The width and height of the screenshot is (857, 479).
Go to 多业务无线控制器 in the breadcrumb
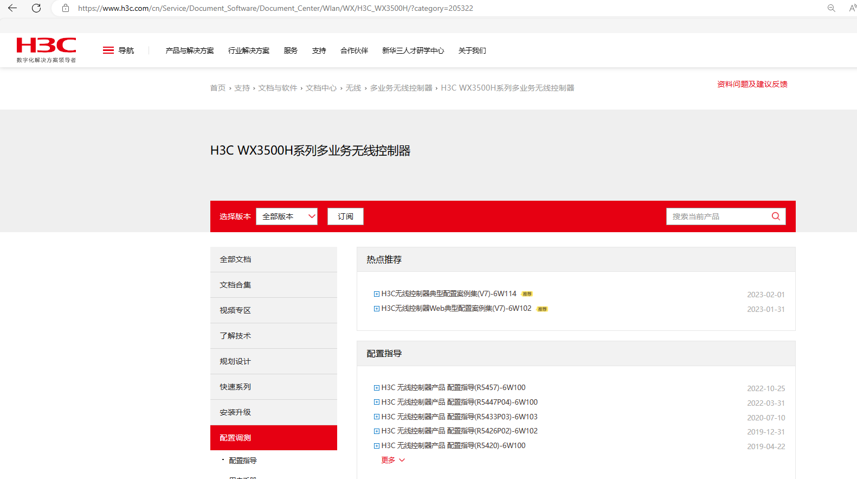coord(401,88)
